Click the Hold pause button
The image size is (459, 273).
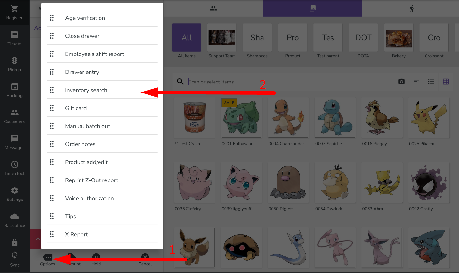tap(96, 260)
